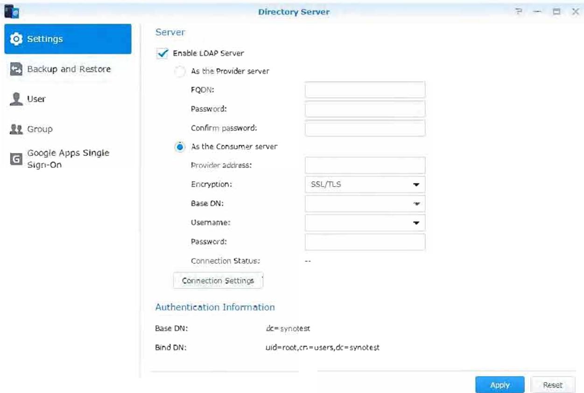Go to the User tab
Viewport: 584px width, 393px height.
68,99
